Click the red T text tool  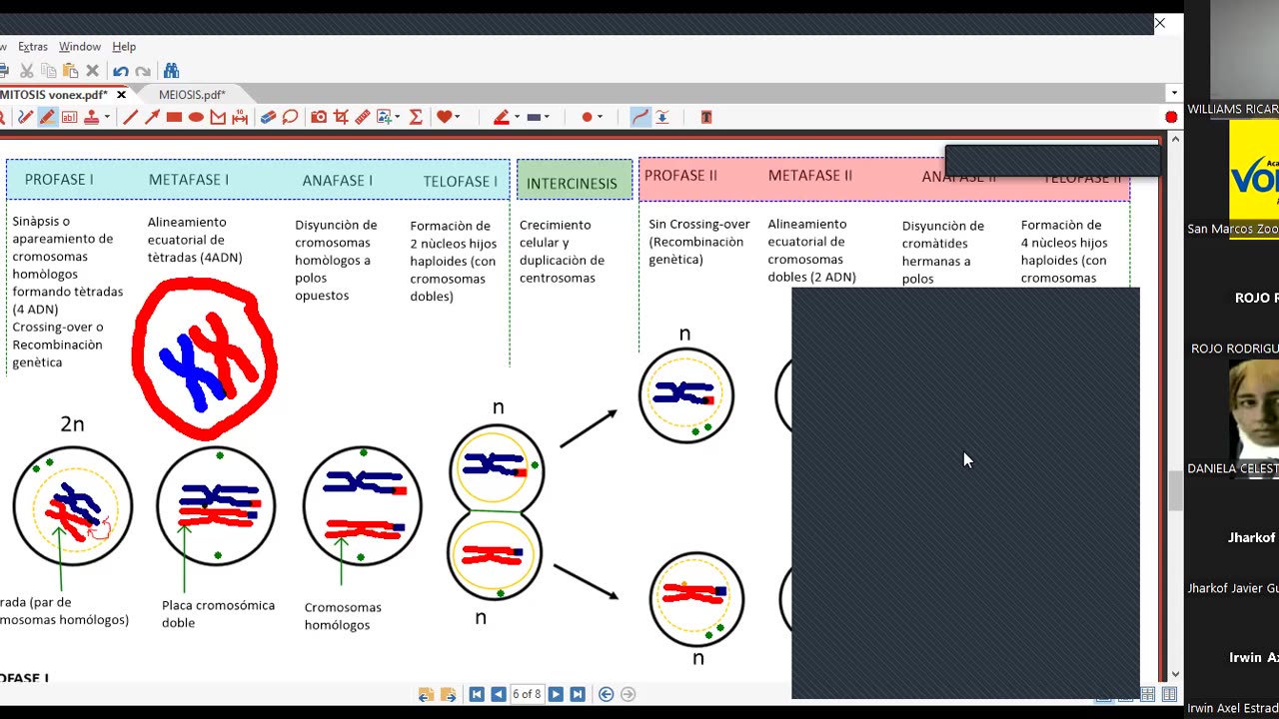pos(706,117)
